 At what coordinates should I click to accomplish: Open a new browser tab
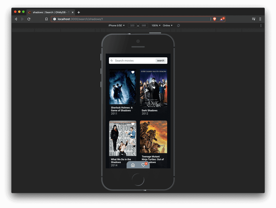79,12
